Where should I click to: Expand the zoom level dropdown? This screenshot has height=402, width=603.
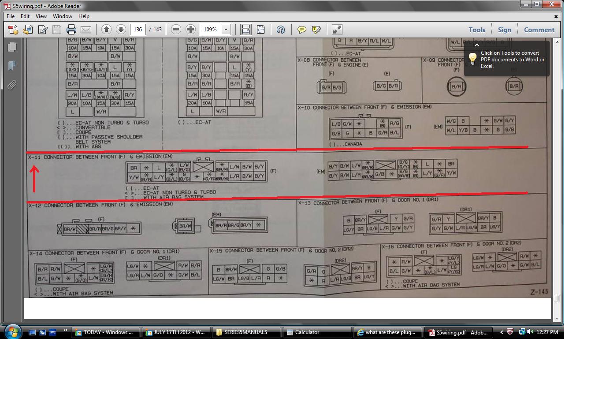point(226,30)
